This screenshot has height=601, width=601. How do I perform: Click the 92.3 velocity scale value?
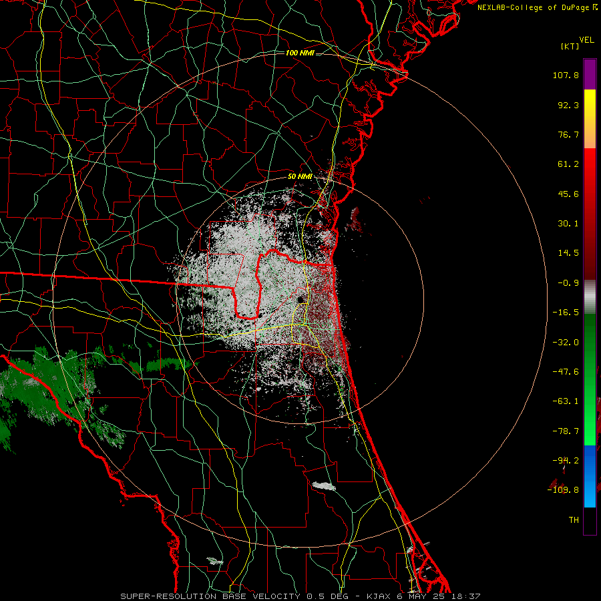(x=568, y=105)
